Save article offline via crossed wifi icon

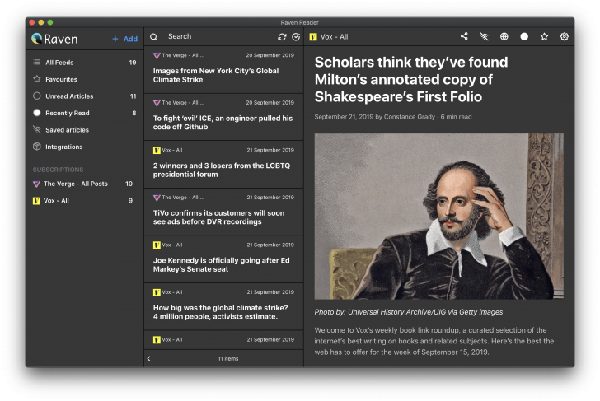484,36
